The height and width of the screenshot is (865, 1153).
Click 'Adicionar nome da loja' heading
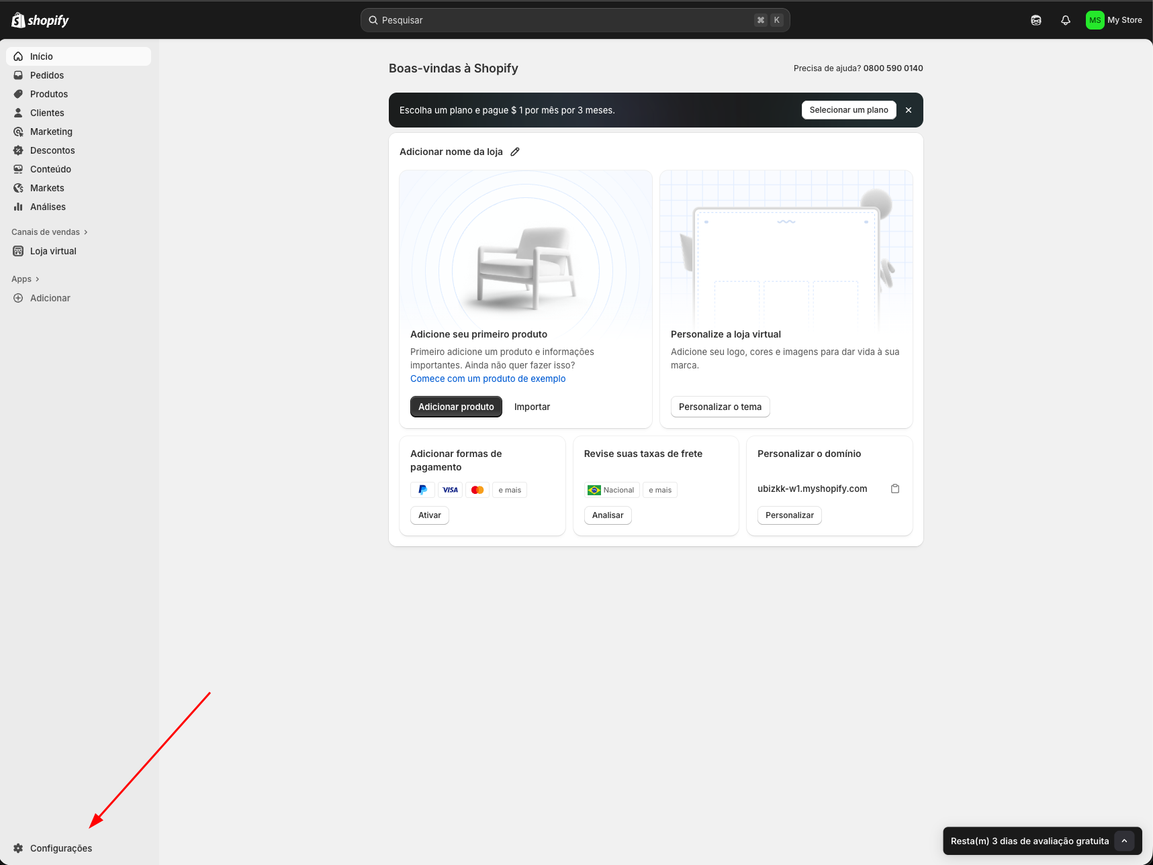pos(451,152)
